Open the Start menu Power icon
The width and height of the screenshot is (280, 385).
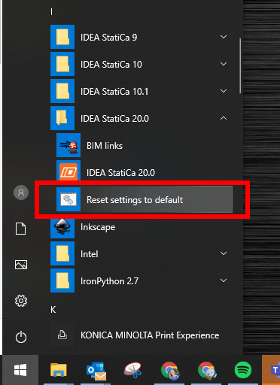(x=21, y=337)
